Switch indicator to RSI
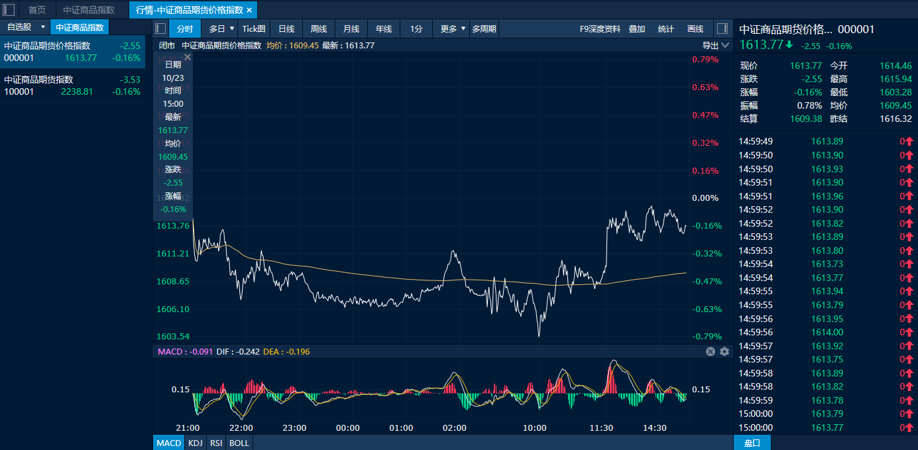 (x=215, y=443)
